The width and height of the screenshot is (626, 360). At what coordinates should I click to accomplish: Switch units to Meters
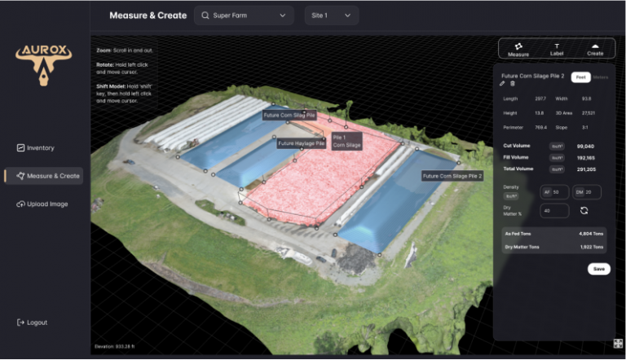tap(600, 77)
